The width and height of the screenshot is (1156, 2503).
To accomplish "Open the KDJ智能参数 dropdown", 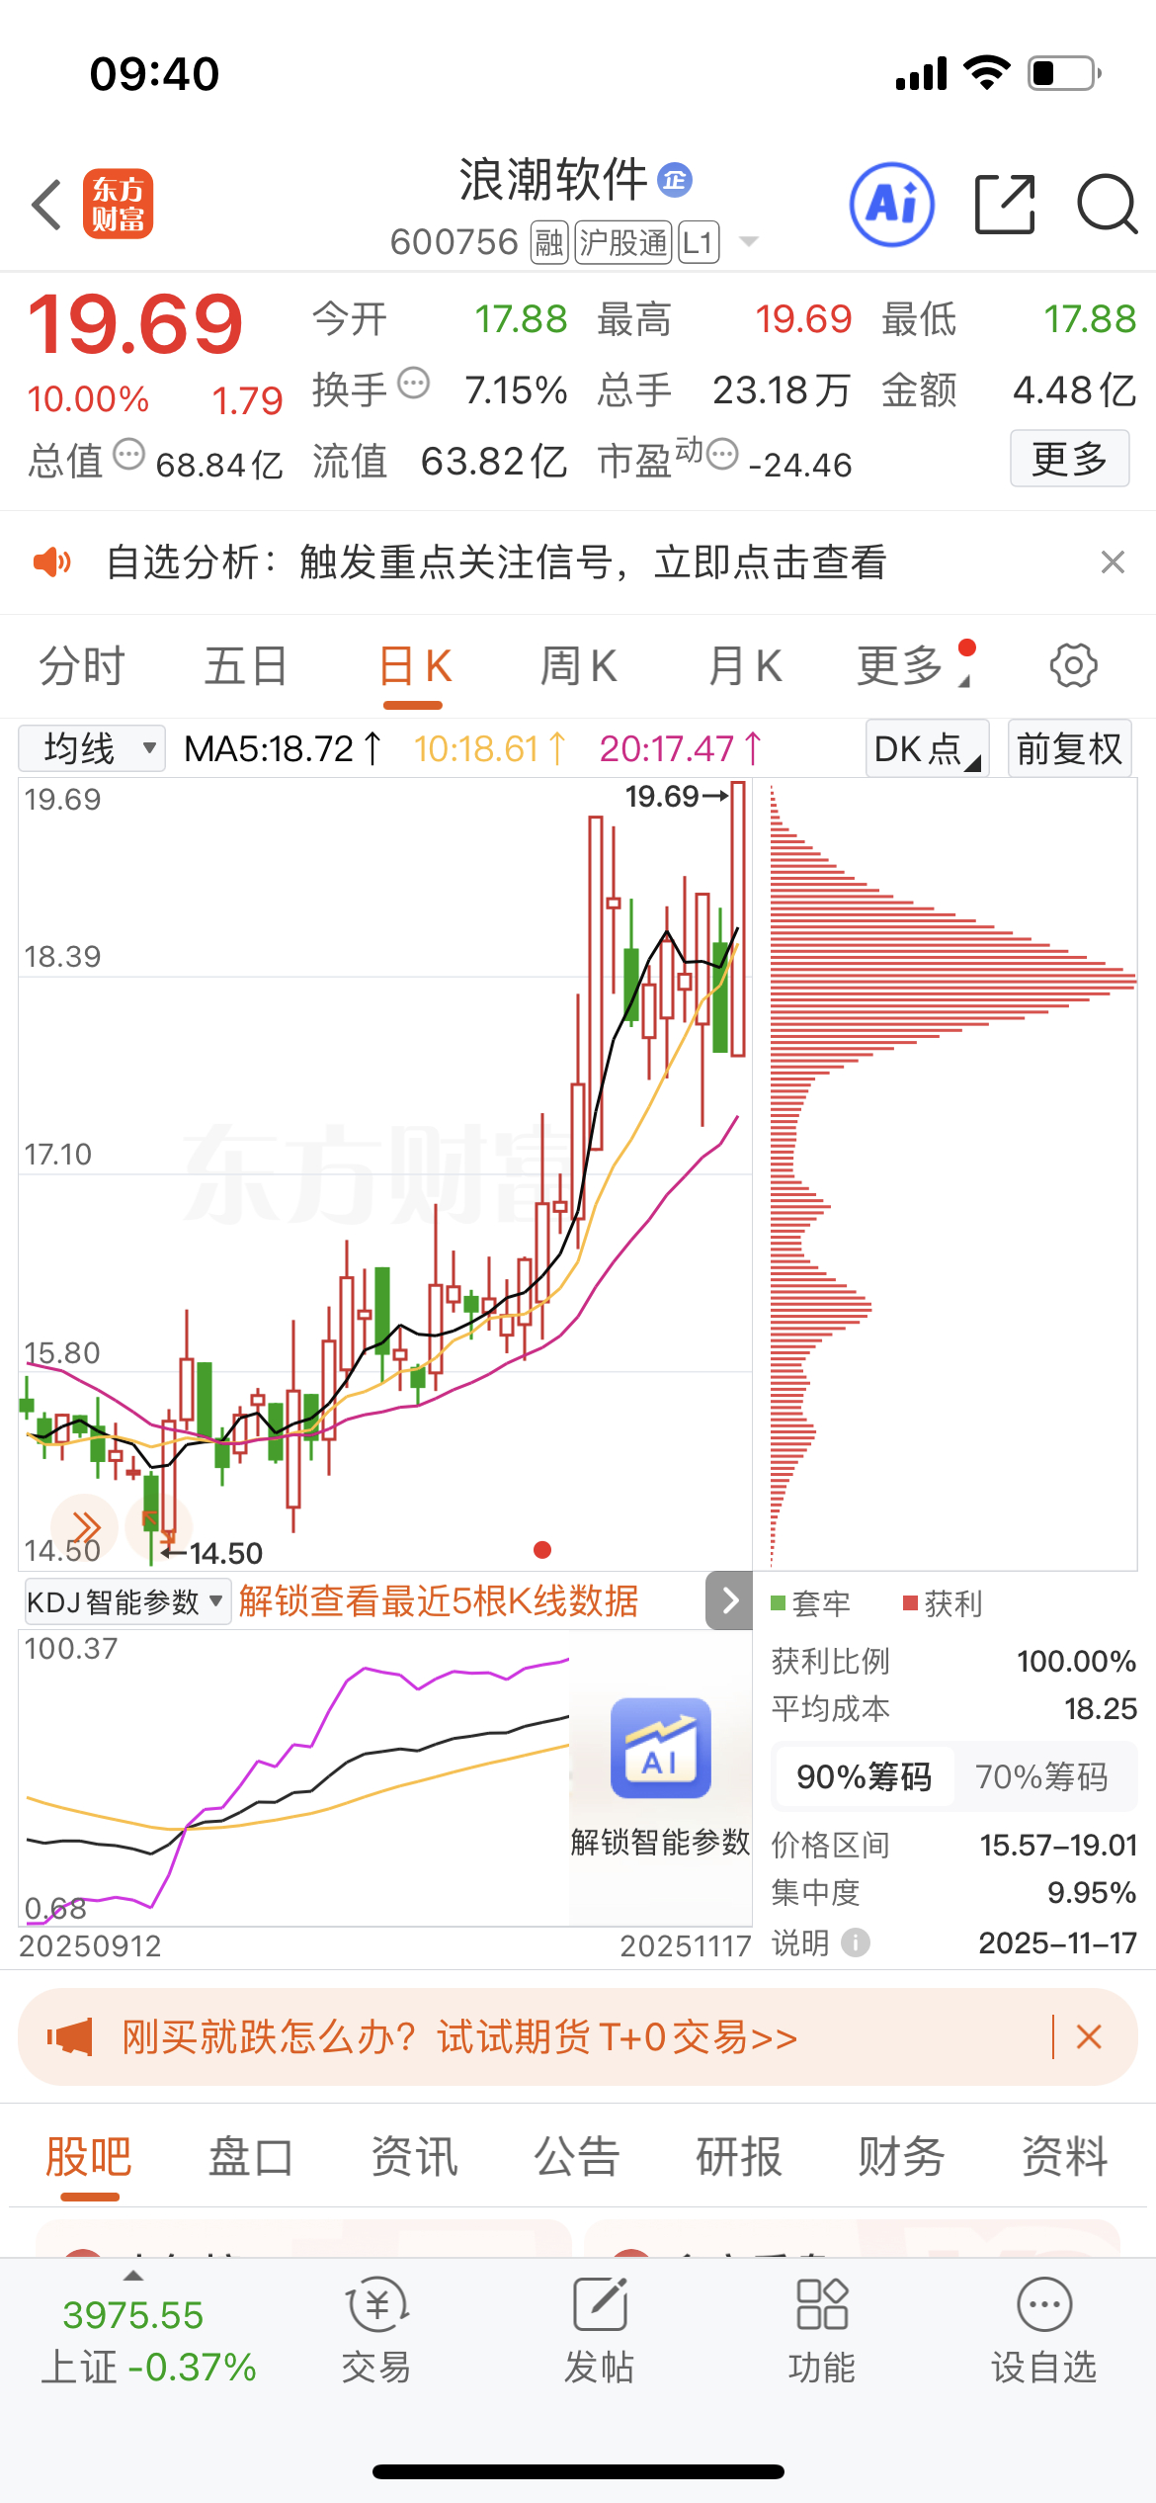I will (126, 1601).
